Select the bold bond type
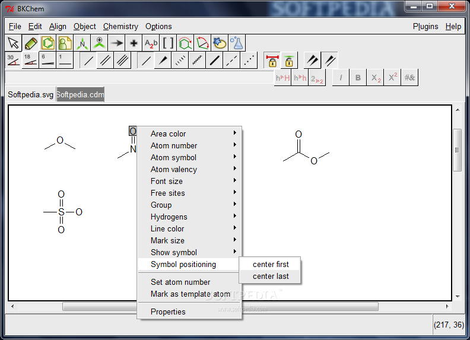Screen dimensions: 470x340 (215, 61)
